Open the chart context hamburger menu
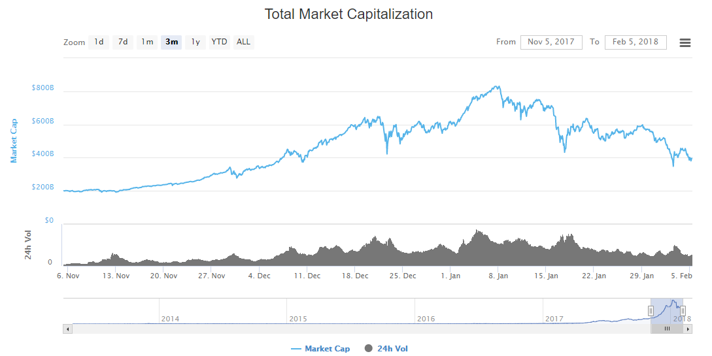 click(685, 42)
